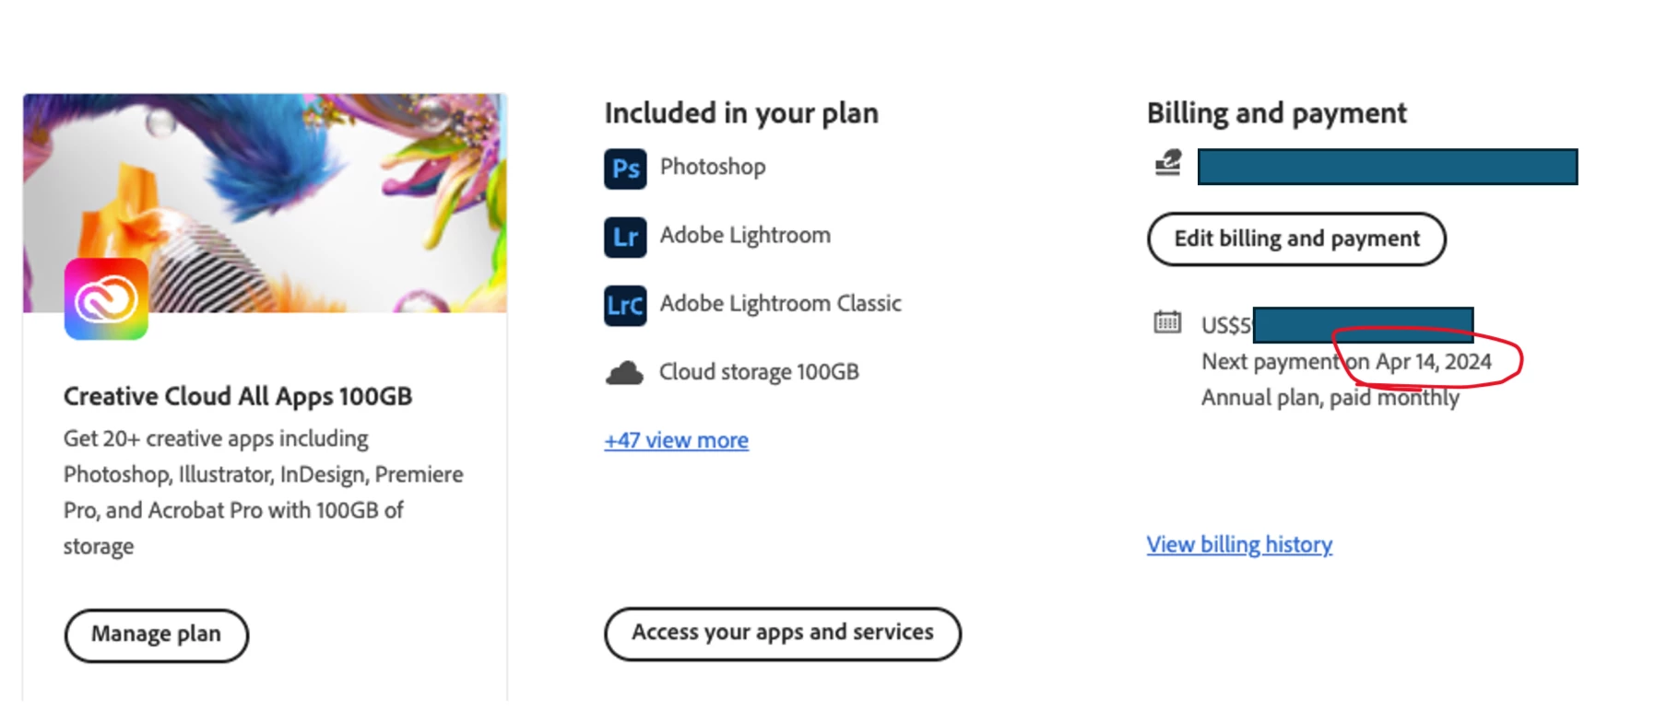Click the Lightroom Classic LrC icon

[625, 305]
